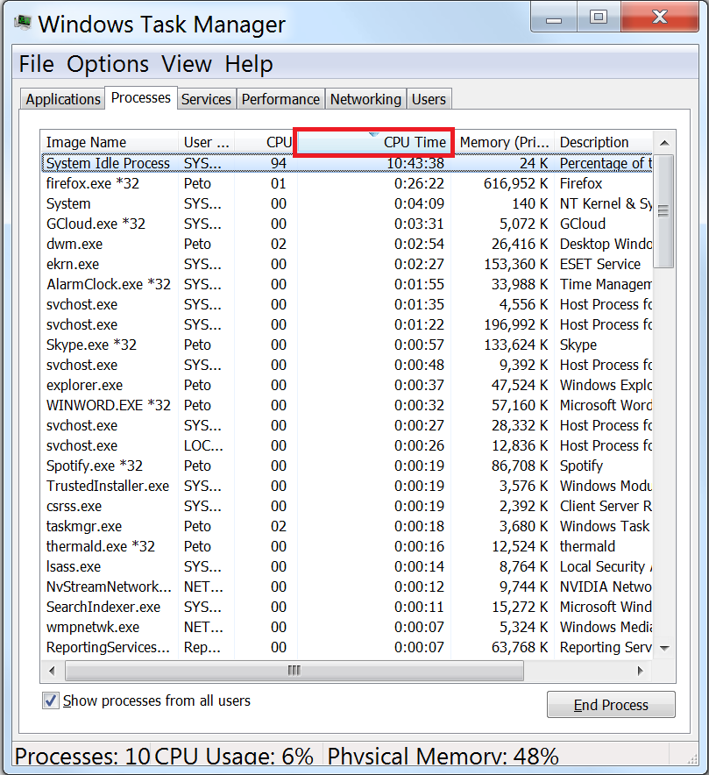Sort by CPU column header
This screenshot has height=775, width=709.
265,142
